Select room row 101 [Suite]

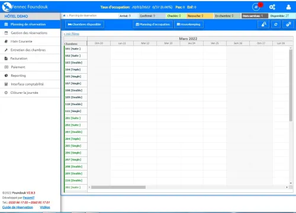point(76,49)
